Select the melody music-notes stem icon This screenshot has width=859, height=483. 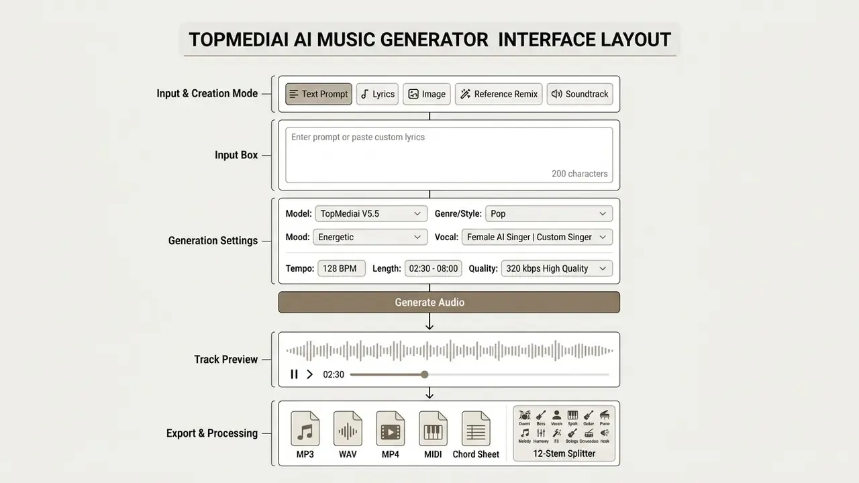pyautogui.click(x=524, y=433)
